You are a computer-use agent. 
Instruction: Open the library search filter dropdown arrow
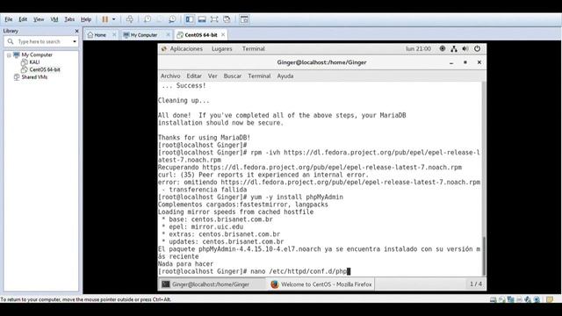(x=75, y=41)
